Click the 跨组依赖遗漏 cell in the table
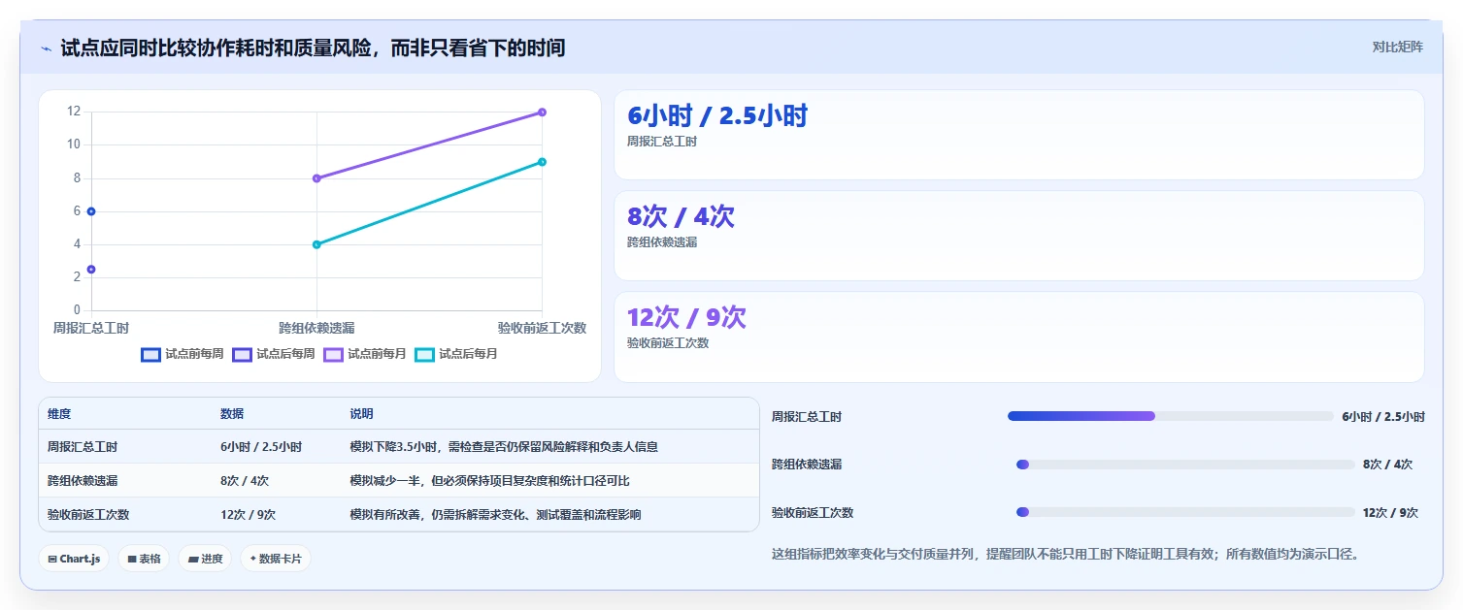 [83, 481]
